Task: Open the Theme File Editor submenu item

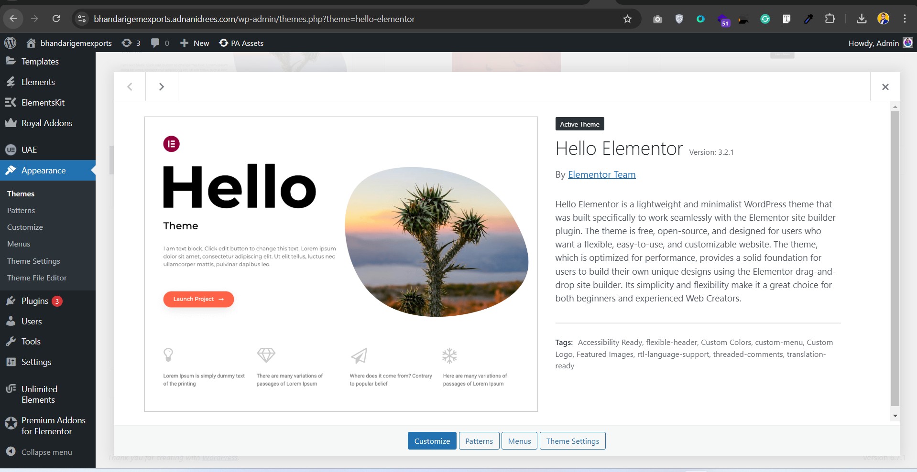Action: pos(37,278)
